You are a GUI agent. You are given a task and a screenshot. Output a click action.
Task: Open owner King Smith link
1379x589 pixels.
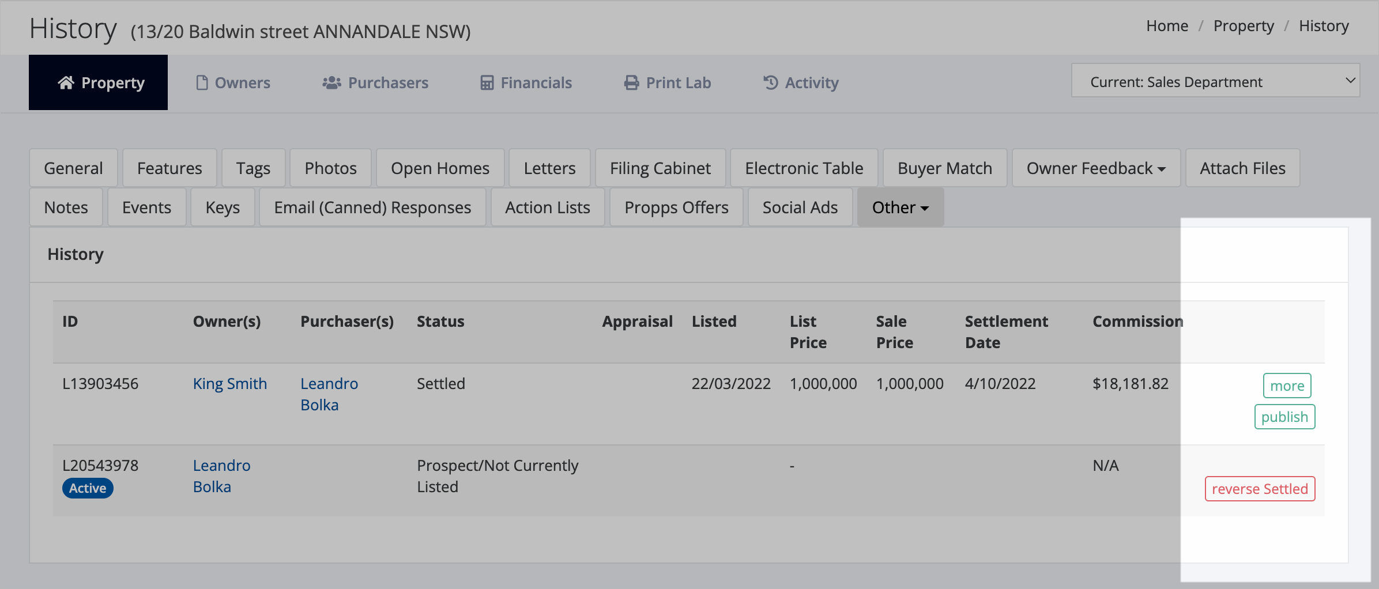(x=229, y=384)
